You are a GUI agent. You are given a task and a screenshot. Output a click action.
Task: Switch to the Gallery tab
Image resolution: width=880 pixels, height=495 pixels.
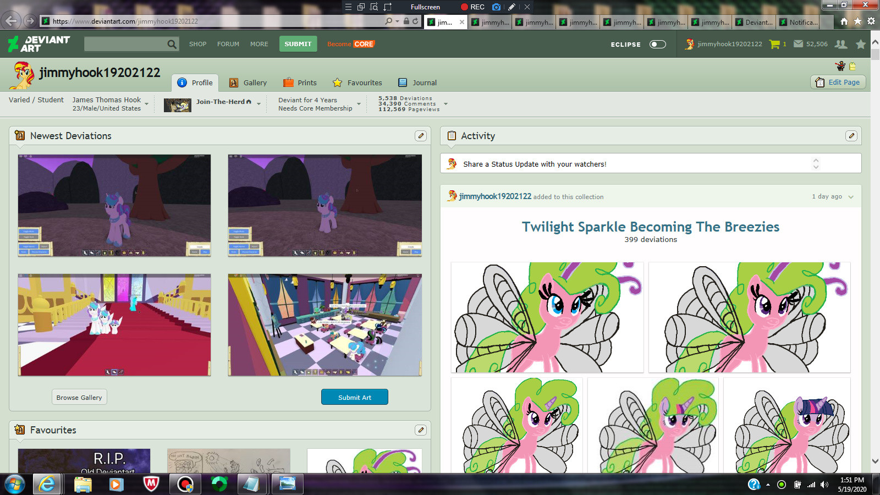[x=248, y=82]
